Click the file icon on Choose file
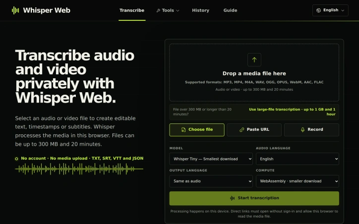The image size is (359, 224). (x=183, y=130)
